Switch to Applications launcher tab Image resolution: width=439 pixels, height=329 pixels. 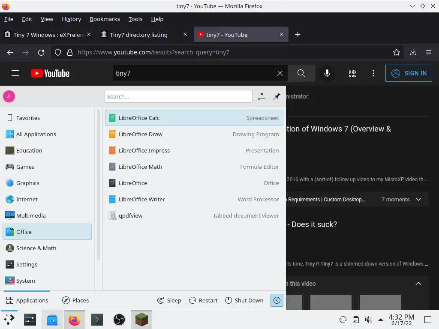pos(27,300)
